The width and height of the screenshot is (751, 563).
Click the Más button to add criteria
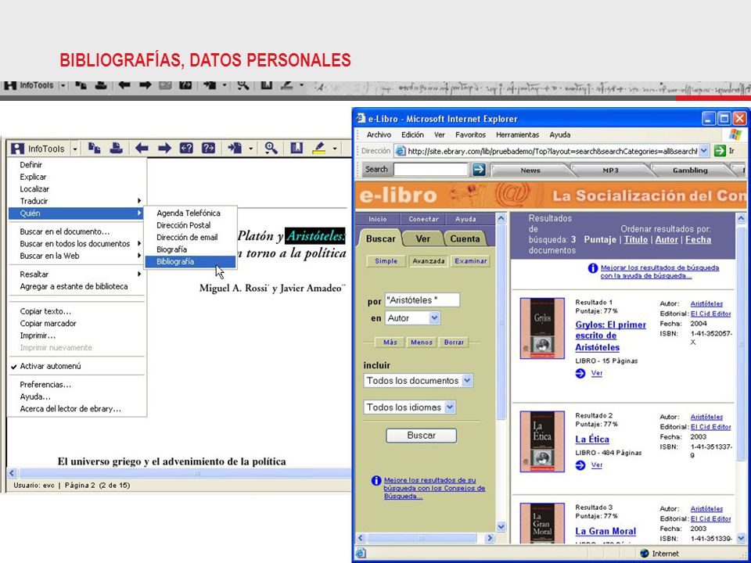390,342
